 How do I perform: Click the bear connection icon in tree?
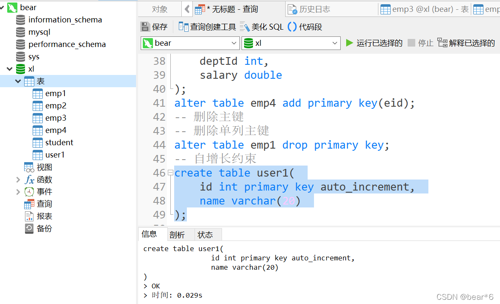[12, 7]
